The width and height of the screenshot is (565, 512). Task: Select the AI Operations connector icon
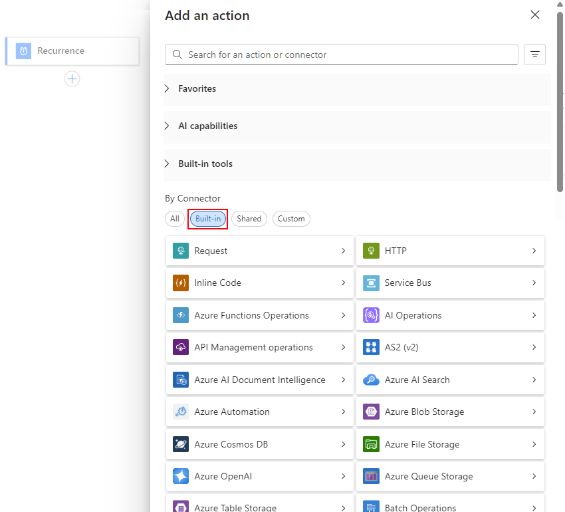(x=370, y=315)
